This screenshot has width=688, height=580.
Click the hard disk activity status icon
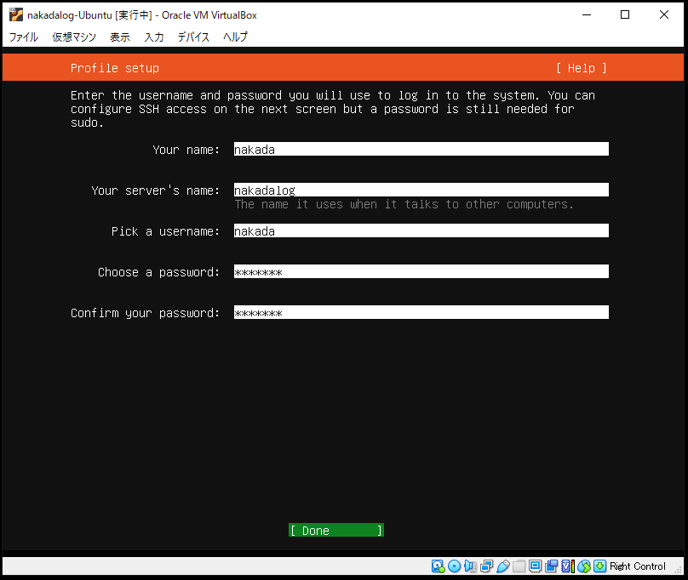coord(439,566)
